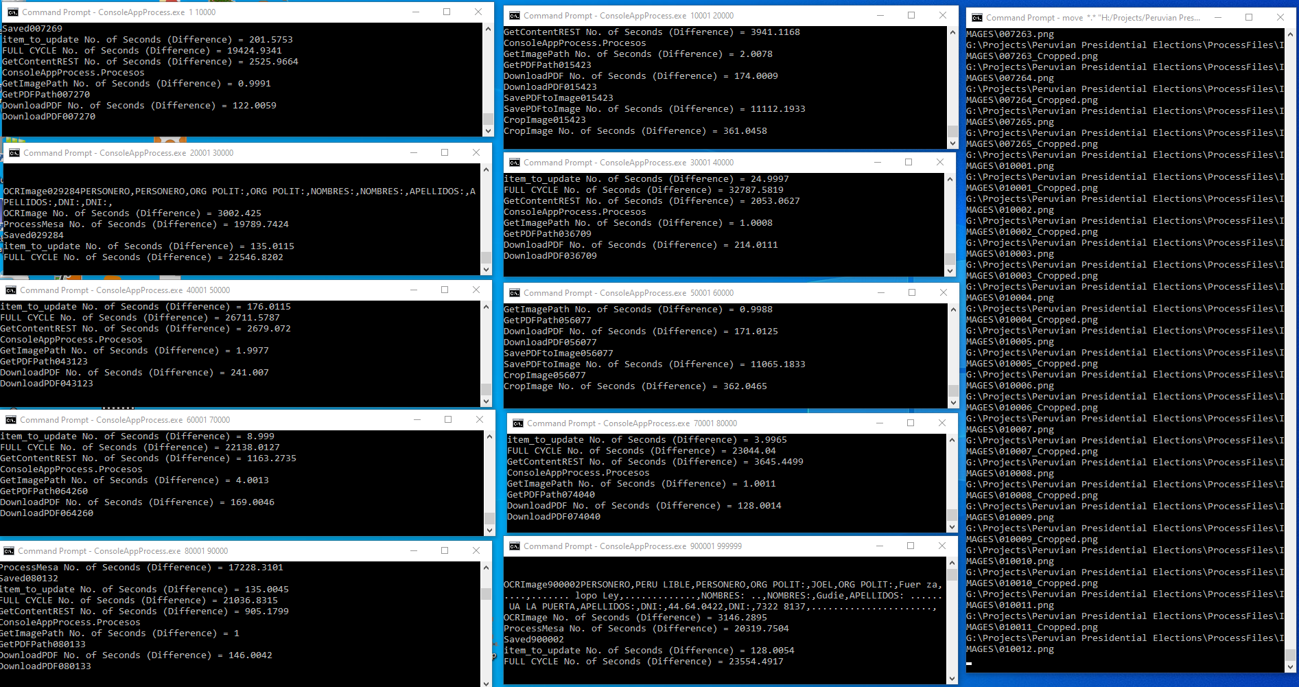The image size is (1299, 687).
Task: Click line 'DownloadPDF043123'
Action: coord(47,384)
